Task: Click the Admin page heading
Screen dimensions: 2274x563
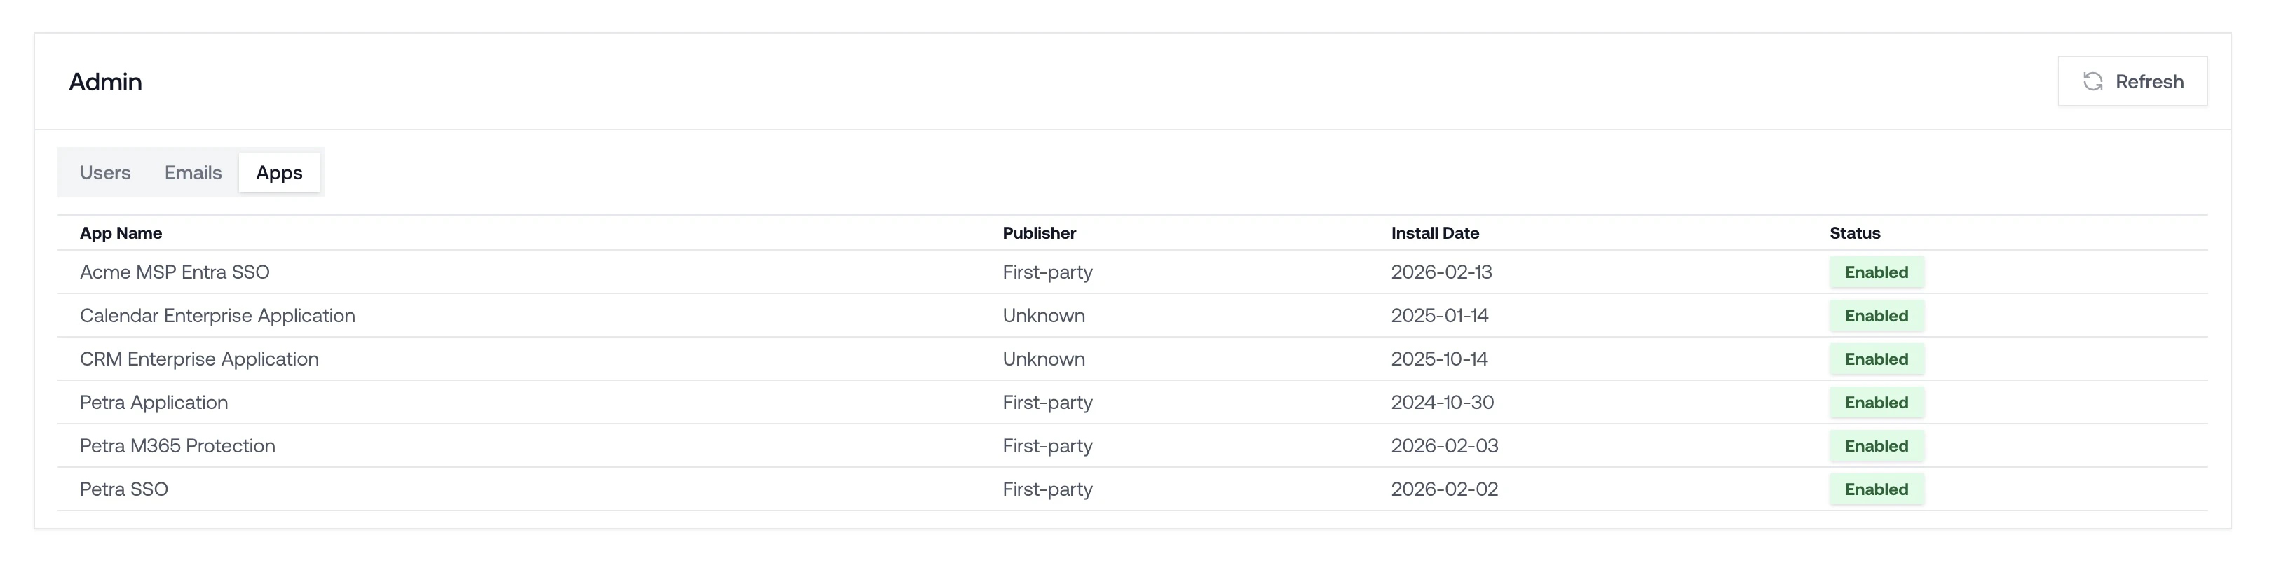Action: (104, 81)
